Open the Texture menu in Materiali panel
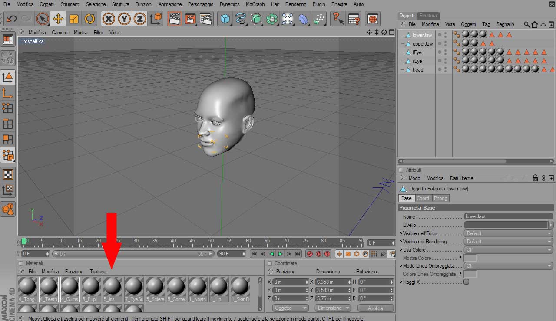 tap(98, 272)
